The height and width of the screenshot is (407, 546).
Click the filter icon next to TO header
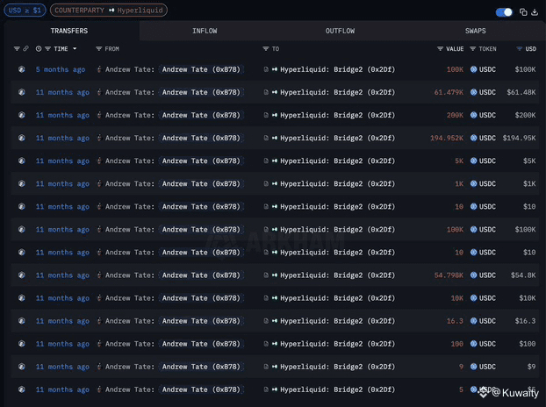tap(266, 49)
